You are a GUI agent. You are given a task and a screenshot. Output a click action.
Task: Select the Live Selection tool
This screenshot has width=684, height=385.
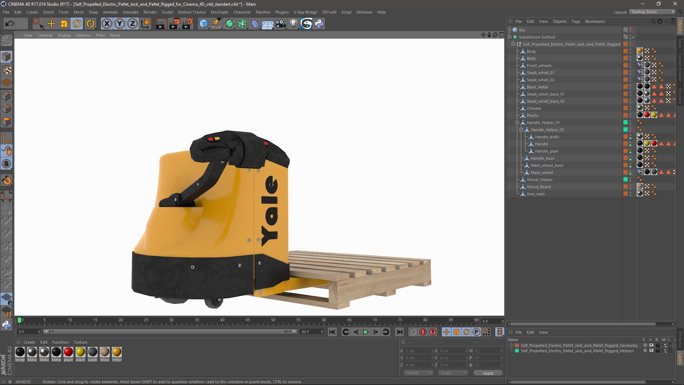pyautogui.click(x=38, y=24)
